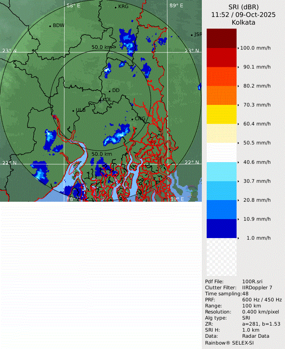
Task: Select the yellow legend color band
Action: [222, 114]
